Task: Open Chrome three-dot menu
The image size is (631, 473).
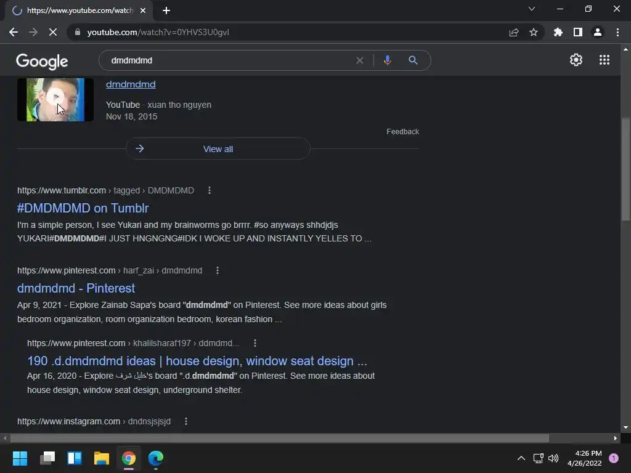Action: pyautogui.click(x=617, y=32)
